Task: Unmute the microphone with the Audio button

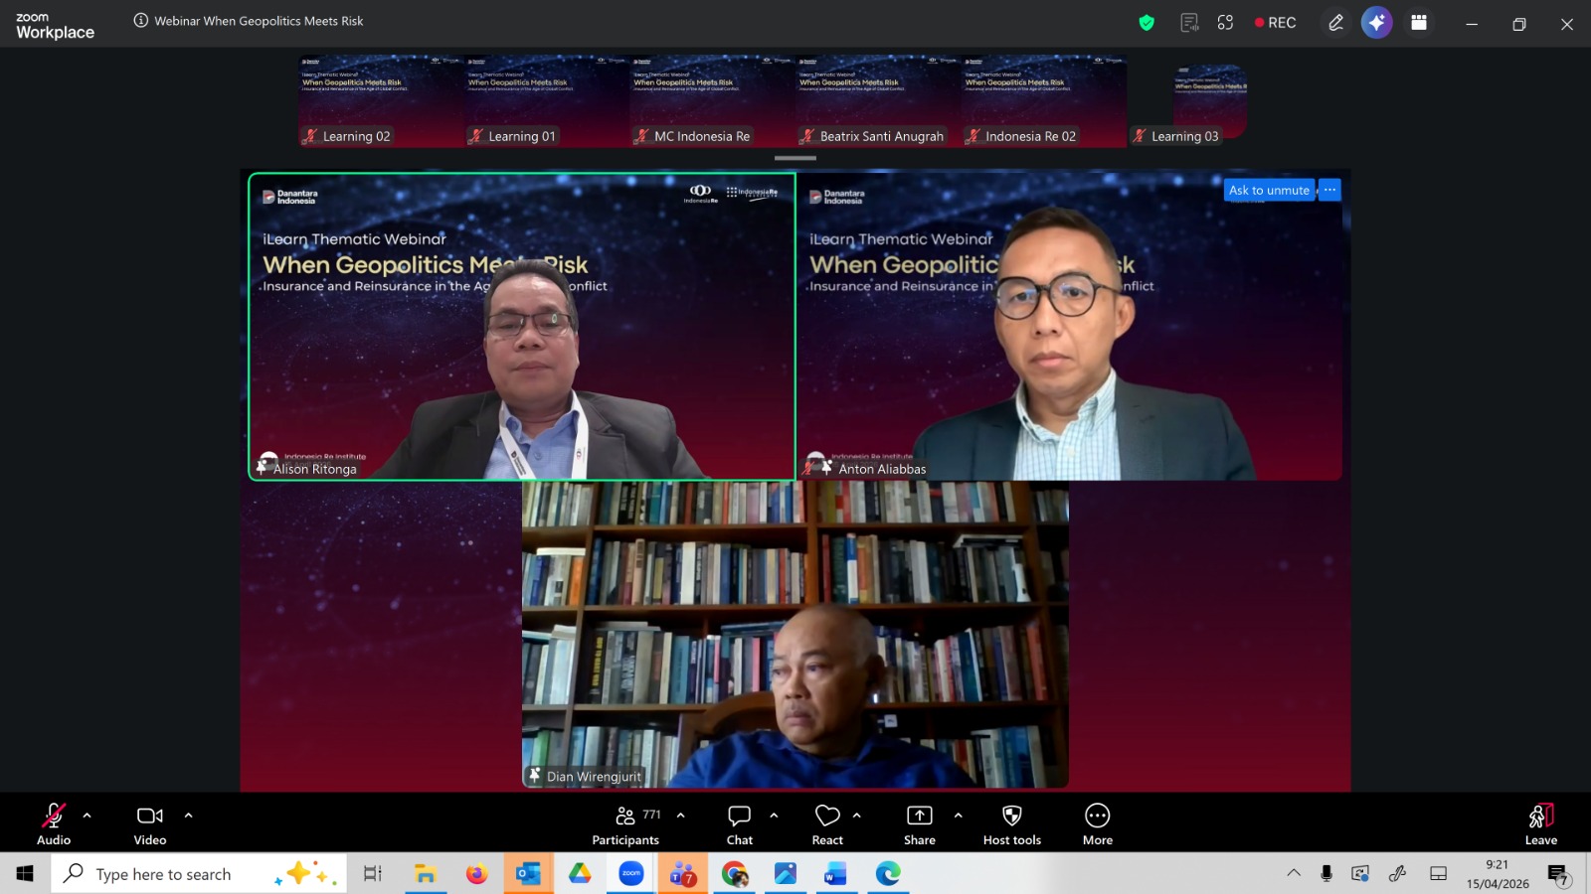Action: pyautogui.click(x=54, y=824)
